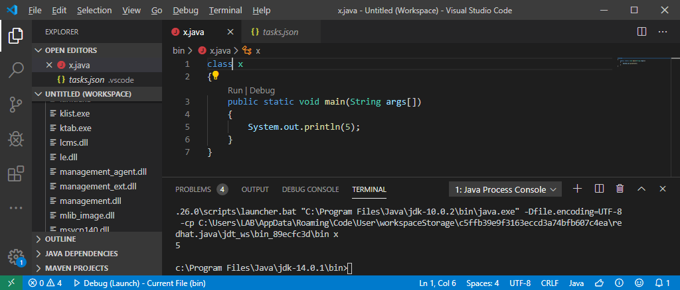
Task: Expand the Maven Projects section
Action: (76, 268)
